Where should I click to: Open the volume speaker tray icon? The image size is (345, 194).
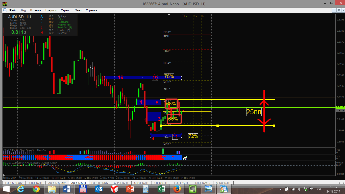[299, 189]
